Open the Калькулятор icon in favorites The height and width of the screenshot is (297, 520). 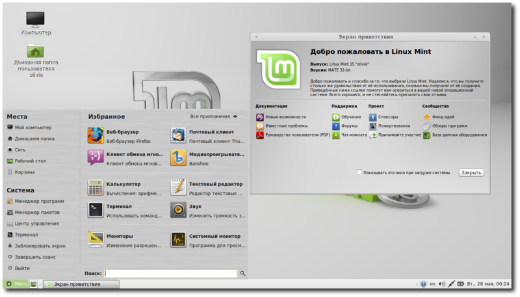pyautogui.click(x=96, y=188)
